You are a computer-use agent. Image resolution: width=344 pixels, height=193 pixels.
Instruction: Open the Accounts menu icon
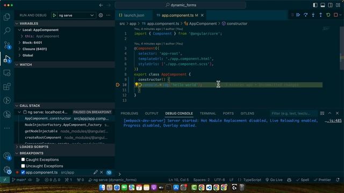7,156
